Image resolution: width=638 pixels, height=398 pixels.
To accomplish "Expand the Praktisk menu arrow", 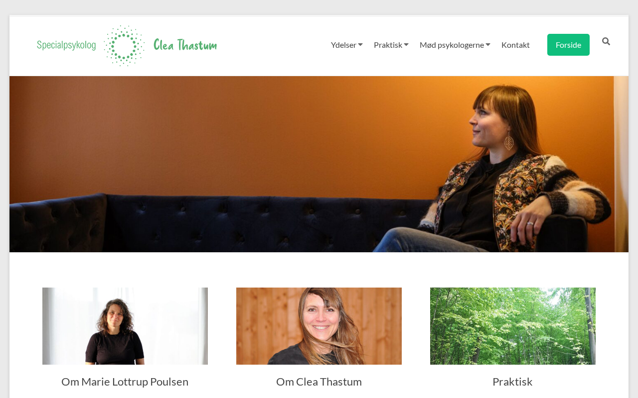I will (x=406, y=45).
